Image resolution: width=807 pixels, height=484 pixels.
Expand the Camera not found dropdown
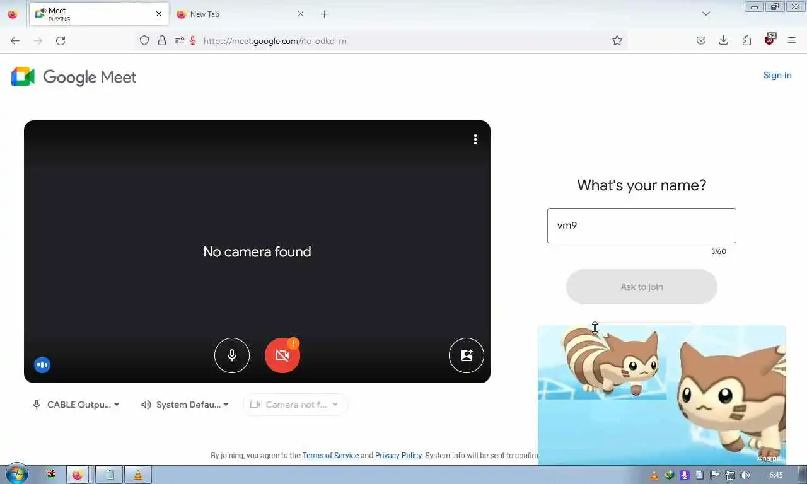[295, 405]
